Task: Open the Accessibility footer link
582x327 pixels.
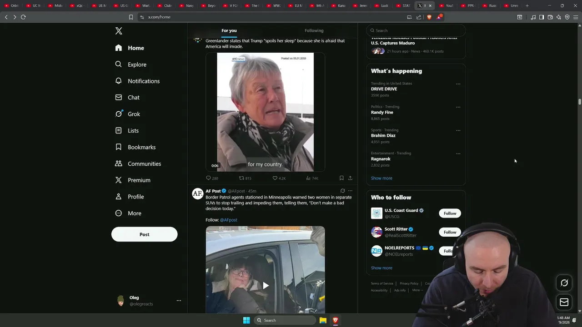Action: point(379,290)
